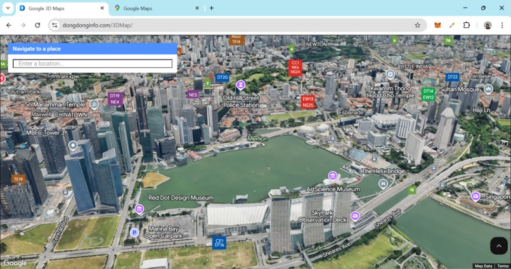Click the scroll-up chevron button on map

coord(499,246)
